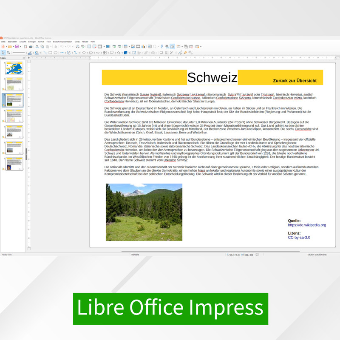The width and height of the screenshot is (340, 340).
Task: Open the New document dropdown arrow
Action: coord(6,47)
